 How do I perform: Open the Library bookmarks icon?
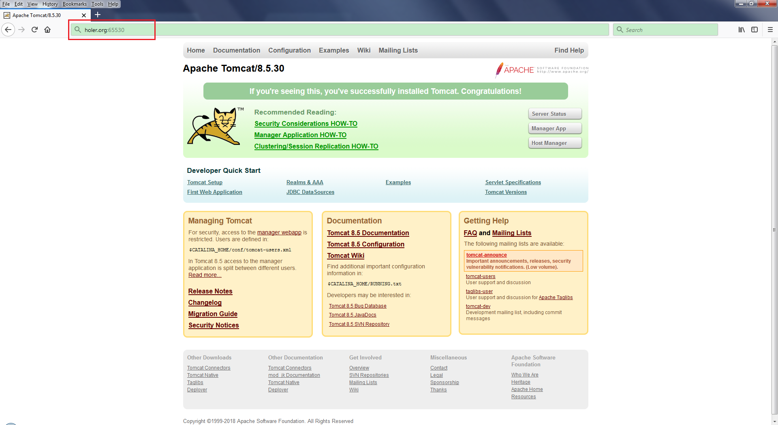pos(742,30)
